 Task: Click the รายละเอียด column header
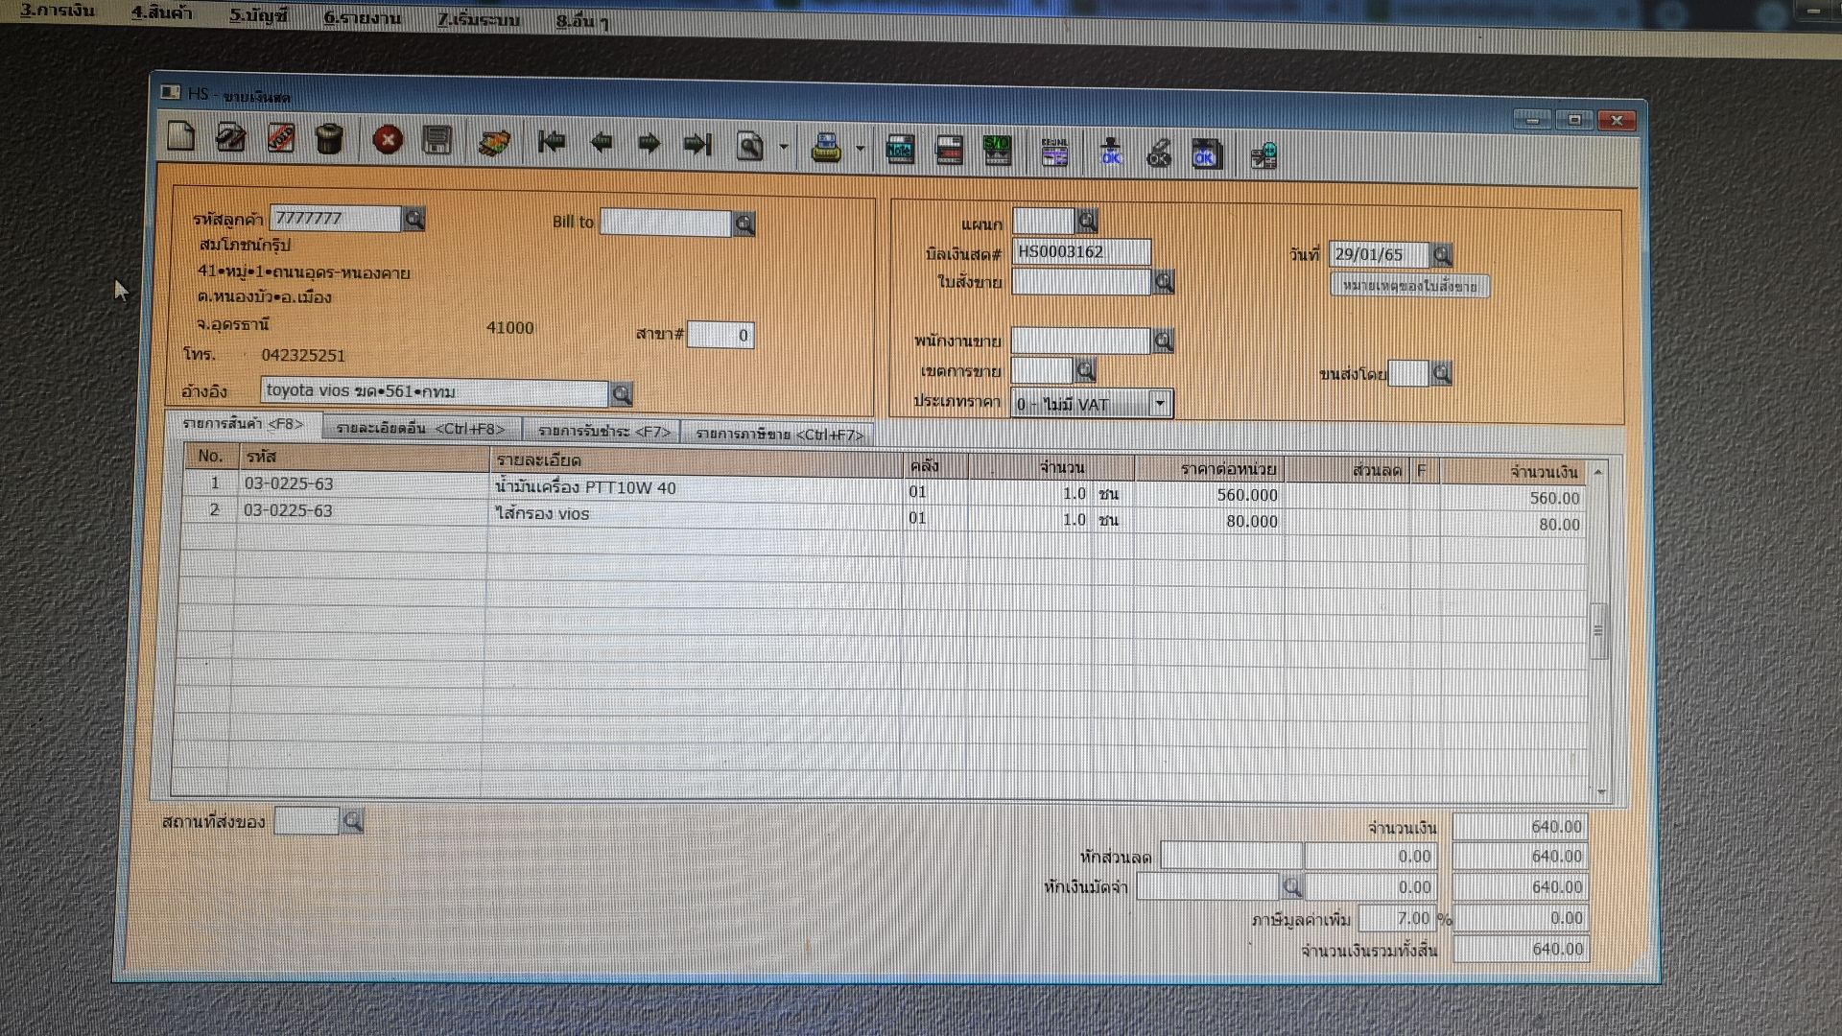click(697, 461)
